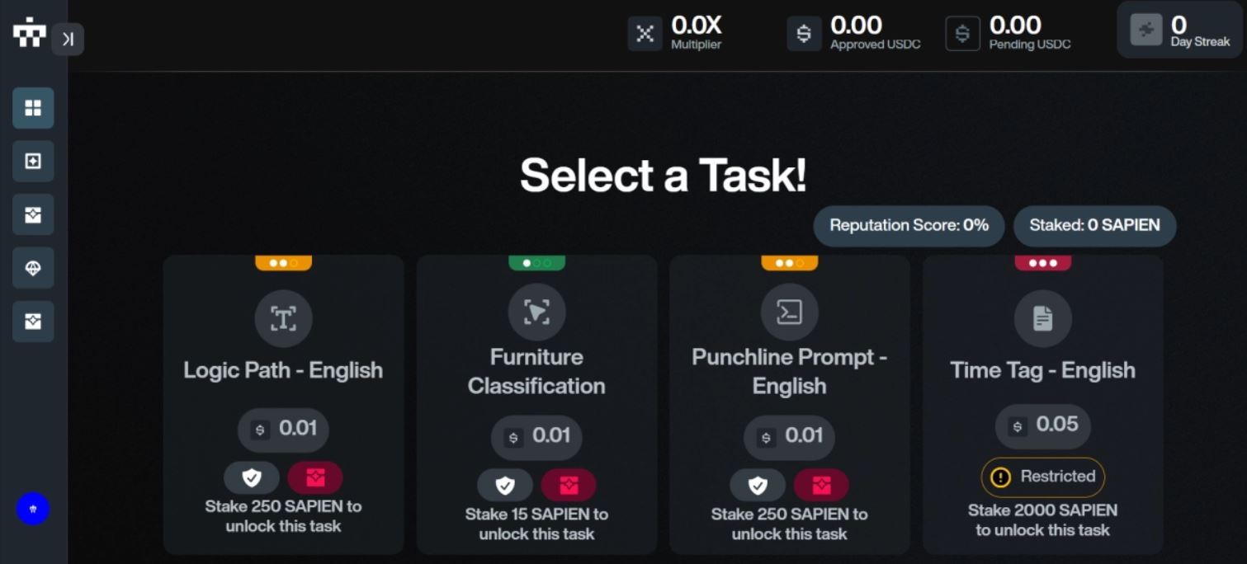
Task: Click the shield icon under Logic Path
Action: click(252, 477)
